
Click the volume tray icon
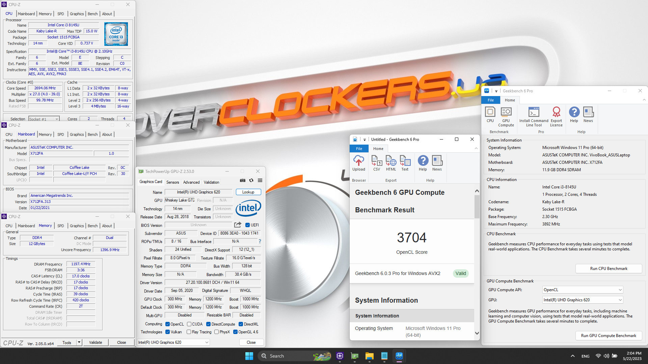click(606, 356)
